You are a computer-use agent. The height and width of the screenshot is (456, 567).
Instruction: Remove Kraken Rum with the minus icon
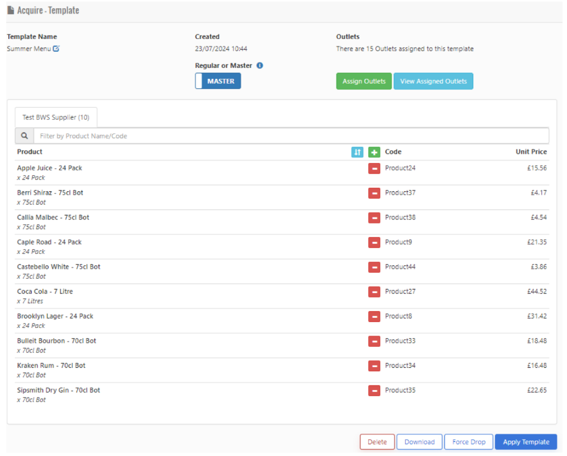click(374, 366)
